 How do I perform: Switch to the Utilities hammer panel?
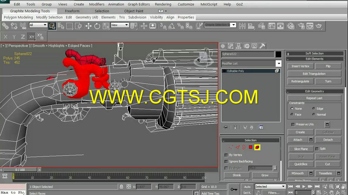point(262,46)
